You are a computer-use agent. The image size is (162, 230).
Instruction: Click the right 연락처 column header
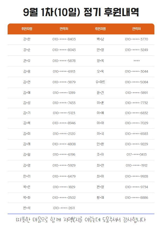click(x=136, y=29)
